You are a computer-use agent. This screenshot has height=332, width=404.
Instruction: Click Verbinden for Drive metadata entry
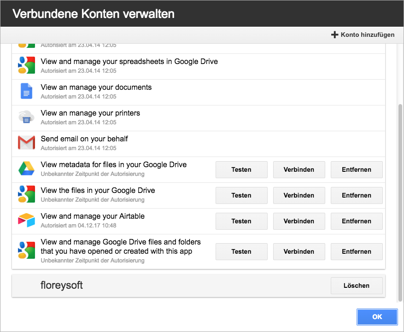click(x=299, y=170)
